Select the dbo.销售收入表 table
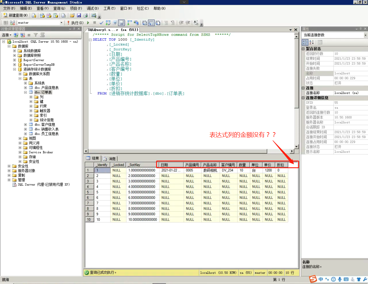 click(46, 129)
